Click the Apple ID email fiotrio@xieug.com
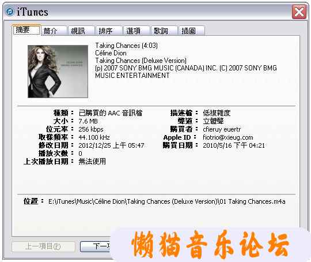This screenshot has height=262, width=311. 228,137
